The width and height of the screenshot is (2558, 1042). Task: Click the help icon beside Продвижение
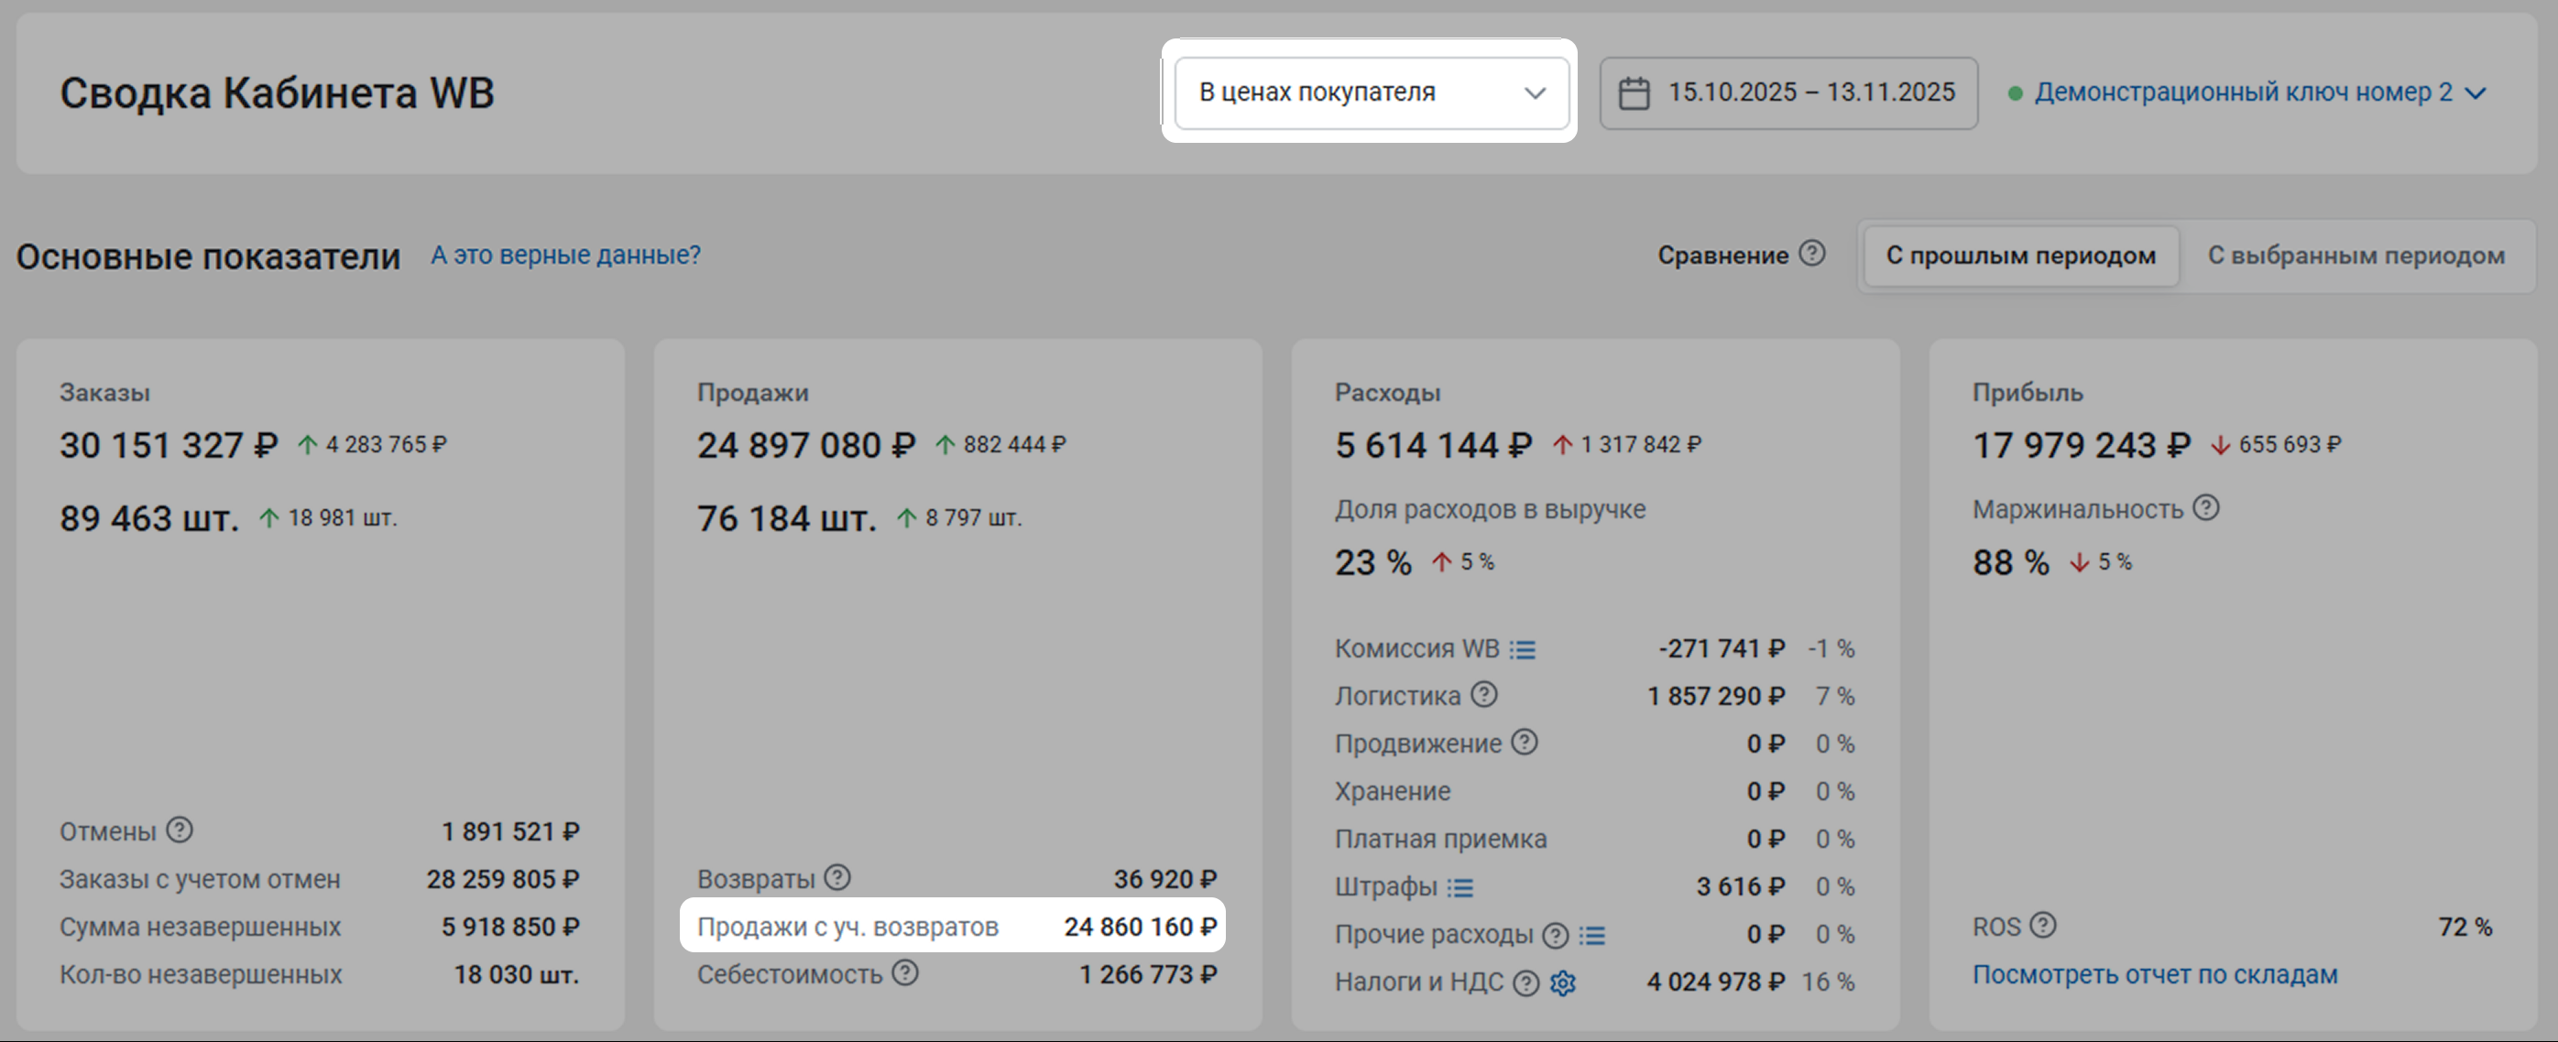1525,743
